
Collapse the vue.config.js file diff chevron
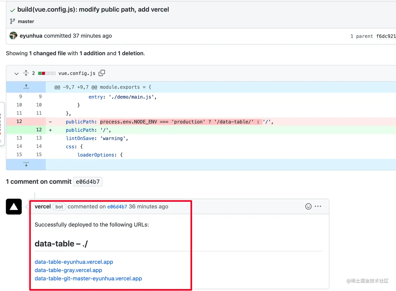pyautogui.click(x=16, y=74)
